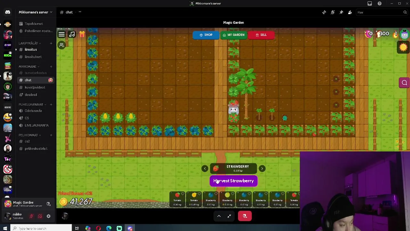
Task: Show next crop with right arrow
Action: pyautogui.click(x=262, y=168)
